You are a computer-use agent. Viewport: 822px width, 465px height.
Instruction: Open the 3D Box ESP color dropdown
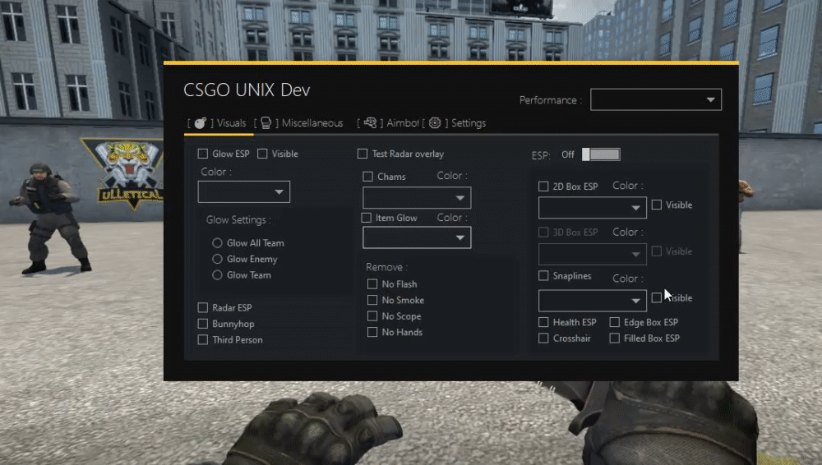click(x=593, y=254)
